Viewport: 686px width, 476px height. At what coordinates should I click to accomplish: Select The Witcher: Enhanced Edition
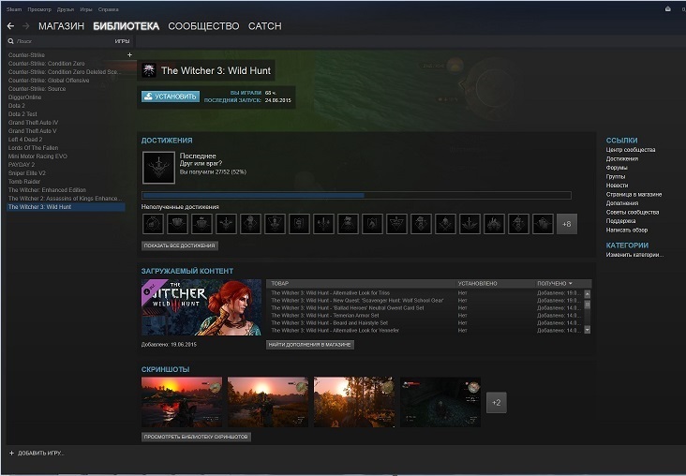[x=66, y=190]
